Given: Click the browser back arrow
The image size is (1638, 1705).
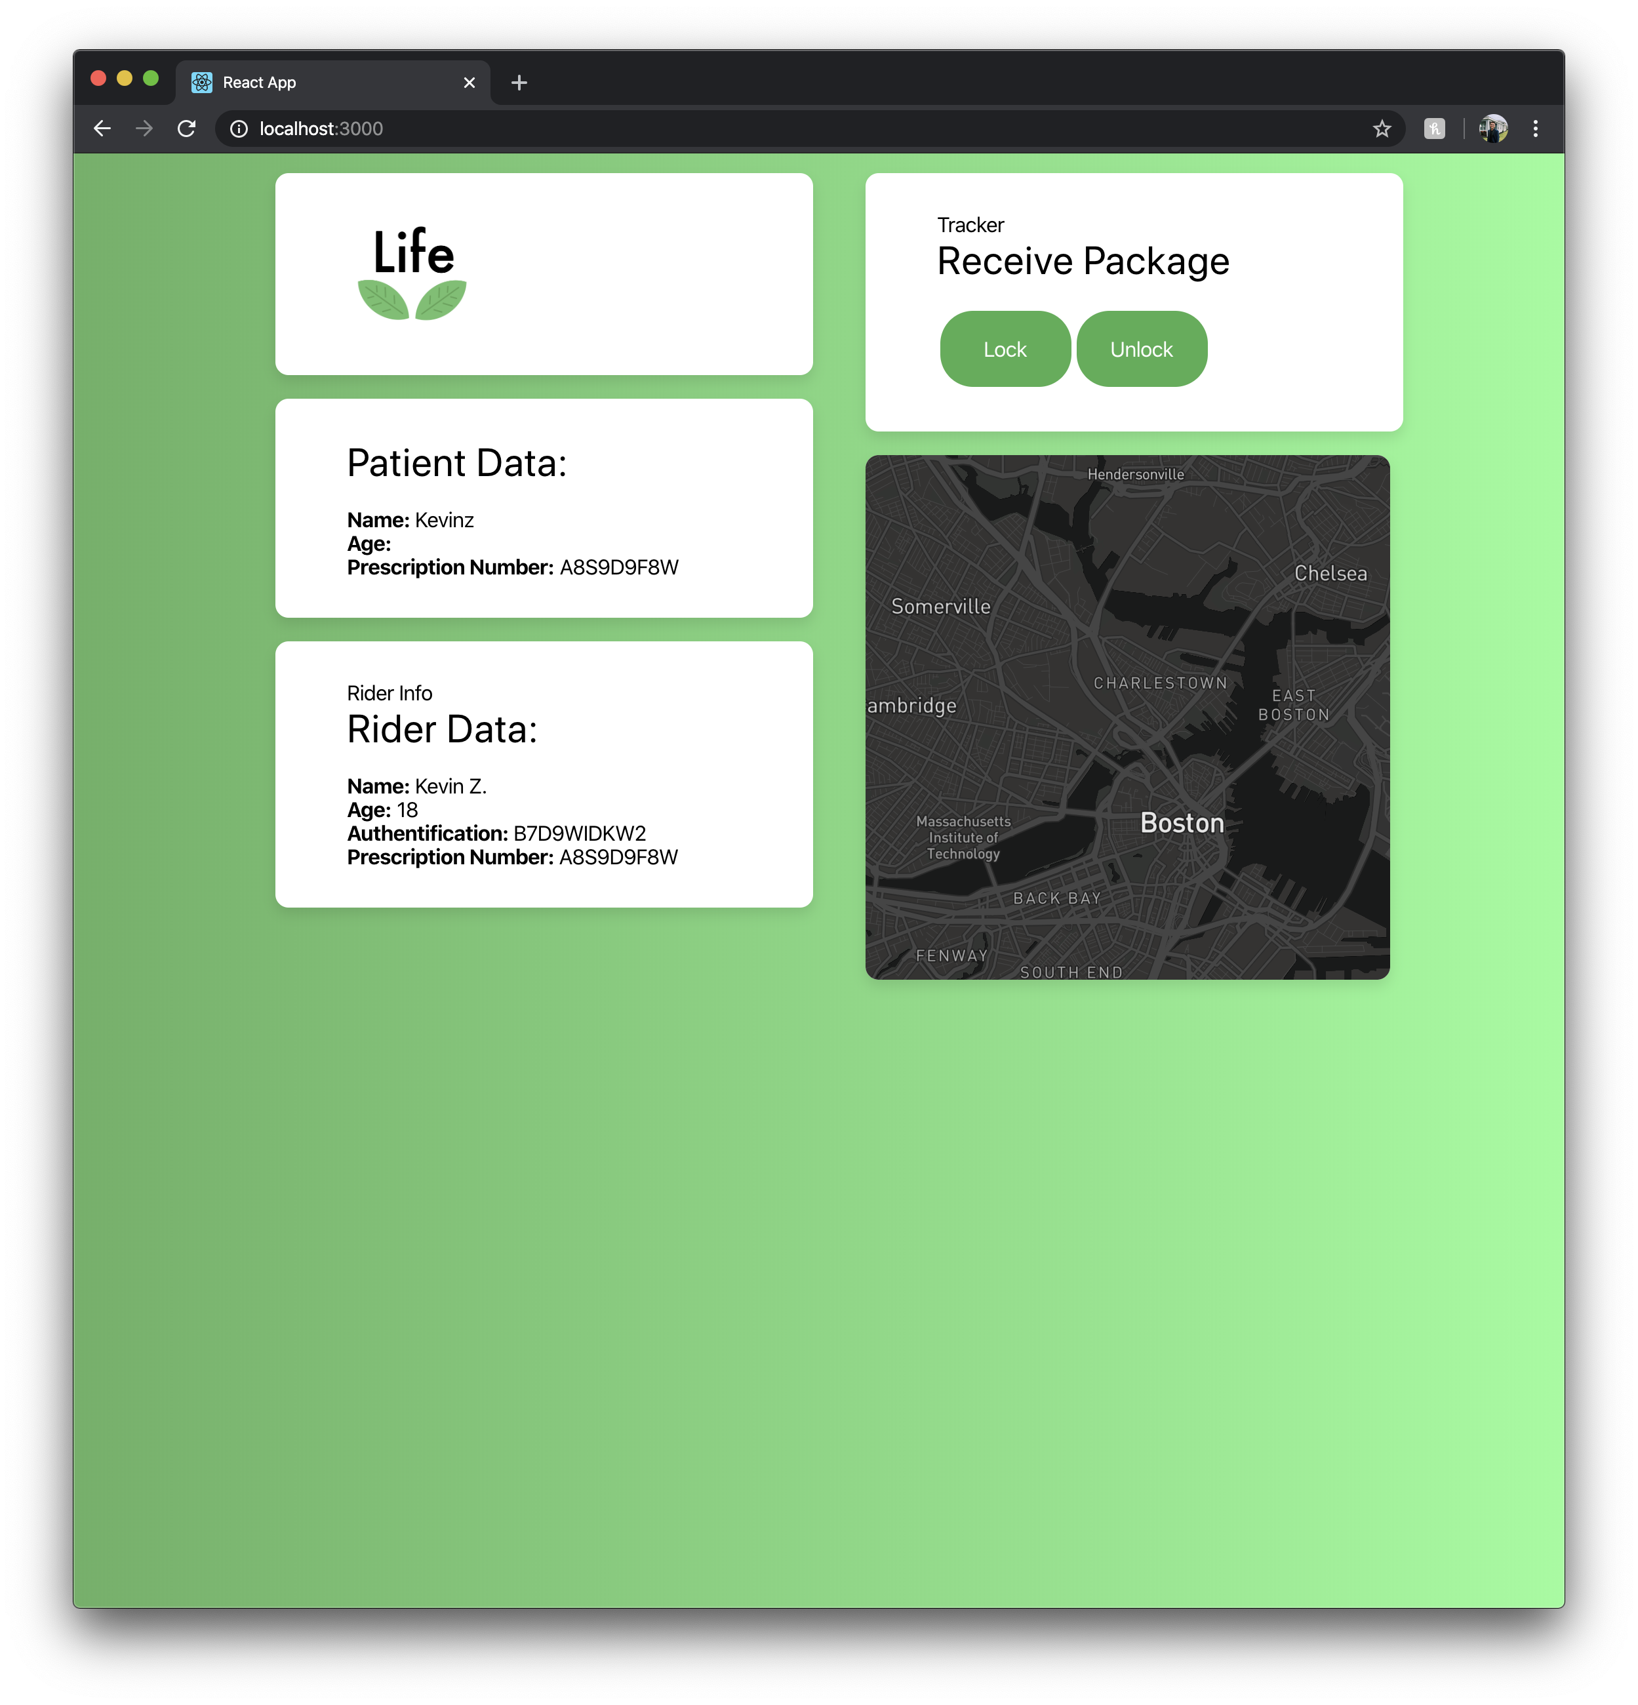Looking at the screenshot, I should coord(103,129).
